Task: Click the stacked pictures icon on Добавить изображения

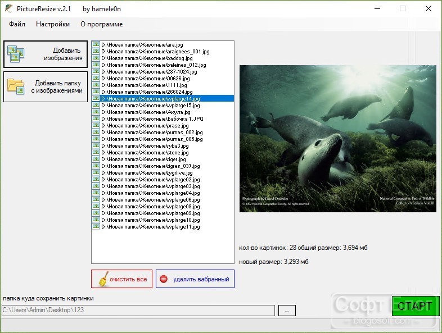Action: [x=16, y=54]
